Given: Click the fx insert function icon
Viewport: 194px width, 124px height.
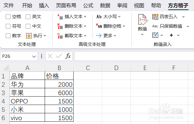Looking at the screenshot, I should coord(68,56).
